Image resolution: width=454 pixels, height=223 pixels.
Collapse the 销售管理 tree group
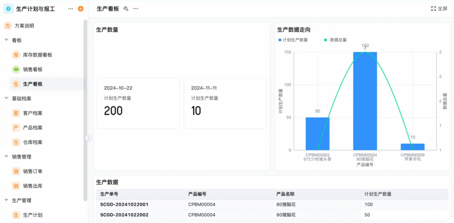pos(6,157)
